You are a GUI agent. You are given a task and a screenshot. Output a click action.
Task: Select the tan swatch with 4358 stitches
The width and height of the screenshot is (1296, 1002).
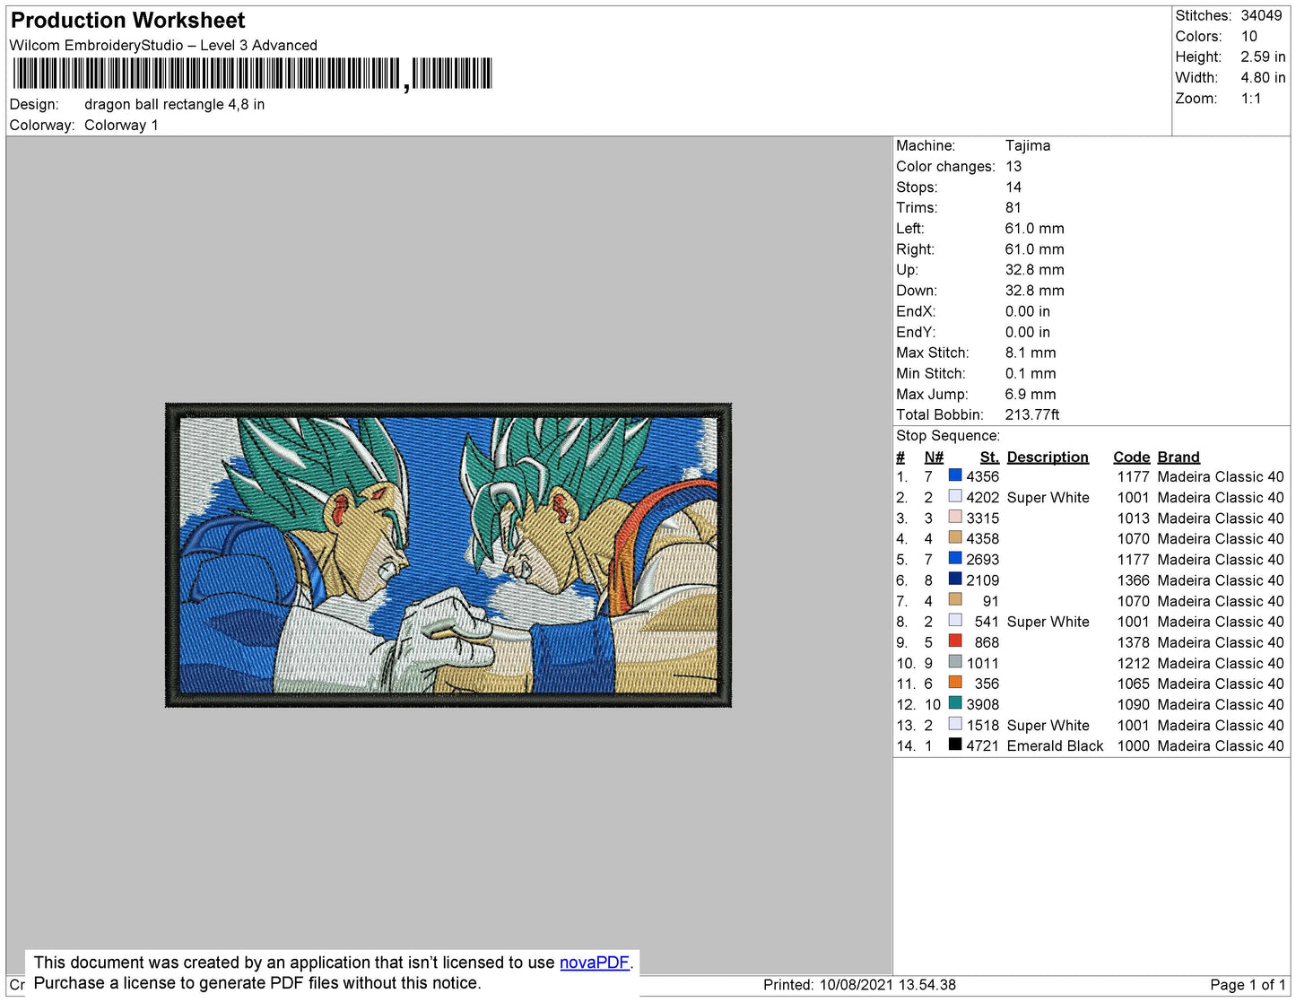click(955, 538)
